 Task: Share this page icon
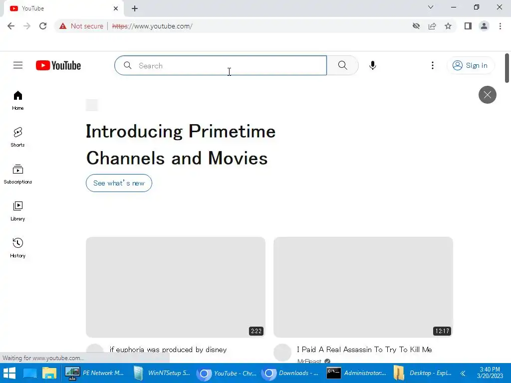432,26
